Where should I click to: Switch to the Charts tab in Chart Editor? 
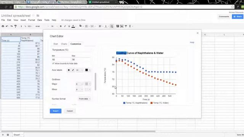click(x=64, y=44)
